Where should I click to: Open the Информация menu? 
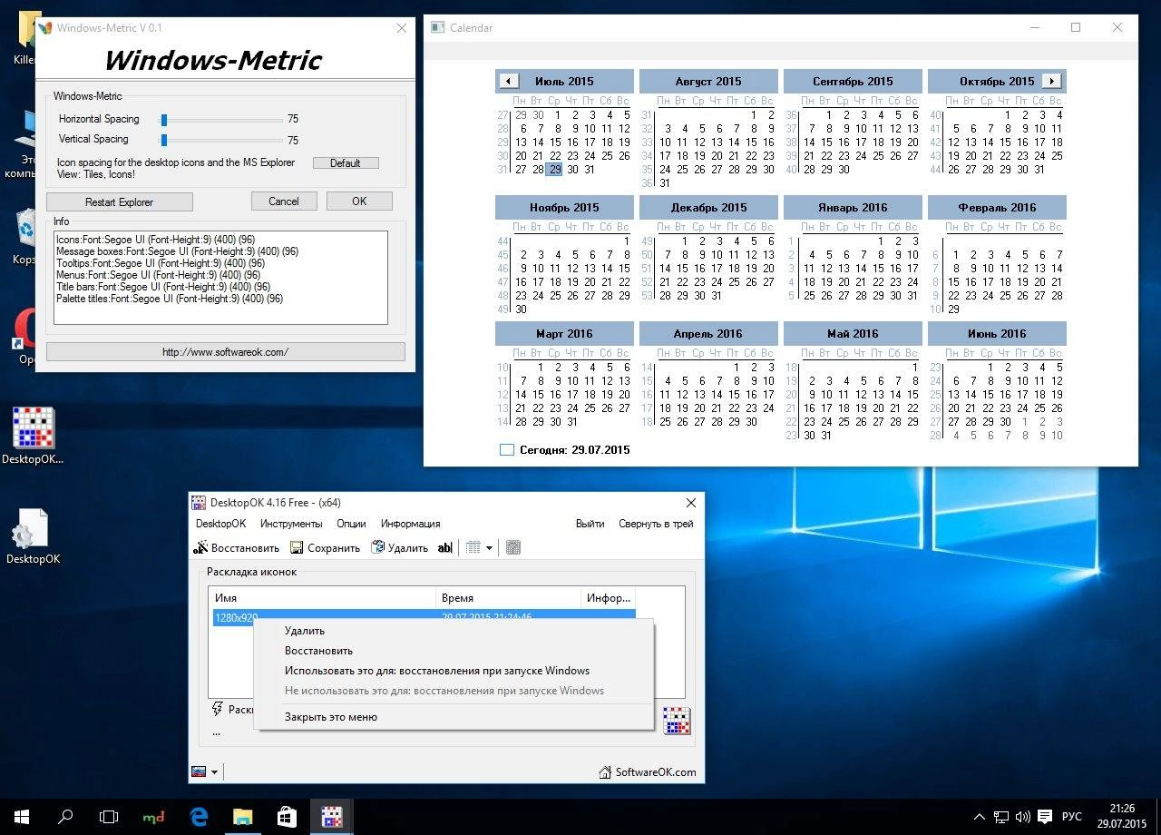coord(410,524)
